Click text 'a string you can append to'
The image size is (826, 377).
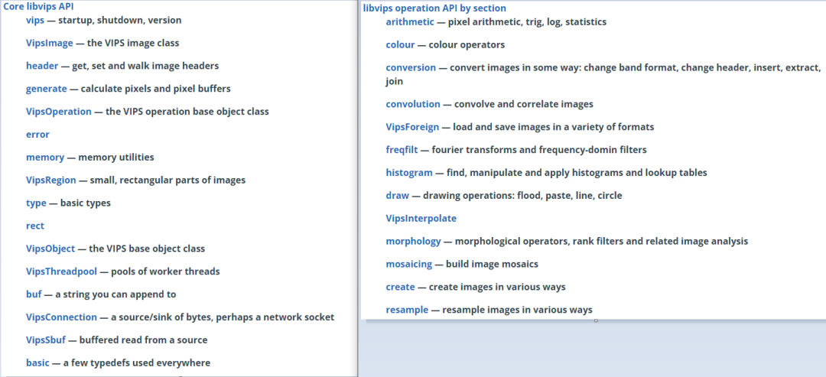[116, 294]
